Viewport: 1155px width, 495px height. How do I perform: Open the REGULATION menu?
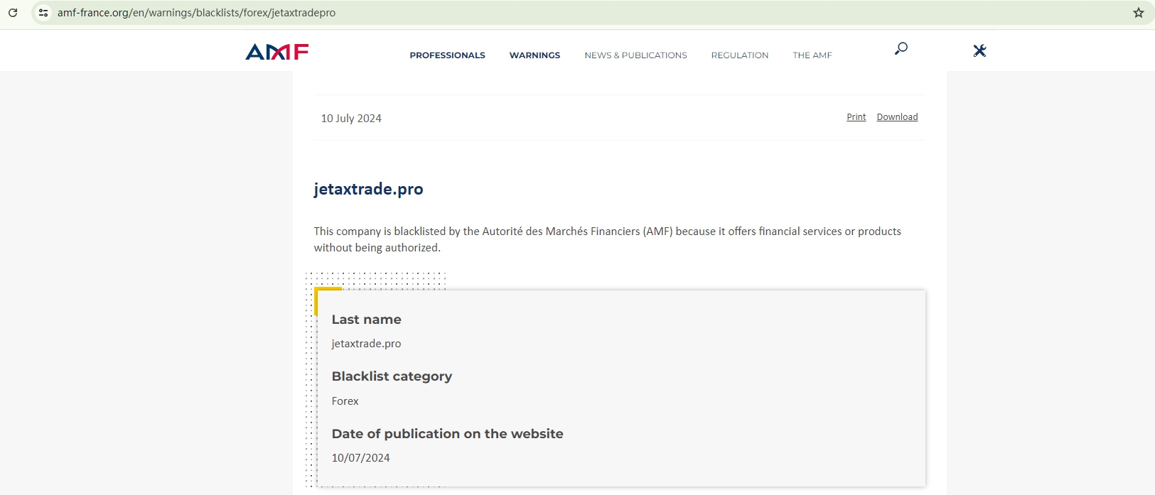coord(739,55)
